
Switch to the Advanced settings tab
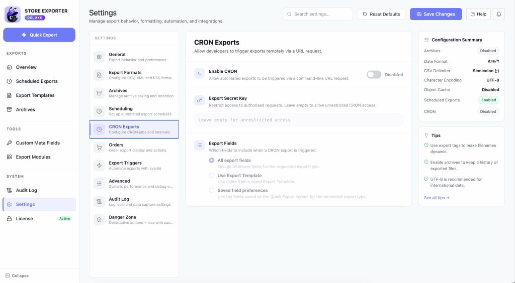coord(134,184)
